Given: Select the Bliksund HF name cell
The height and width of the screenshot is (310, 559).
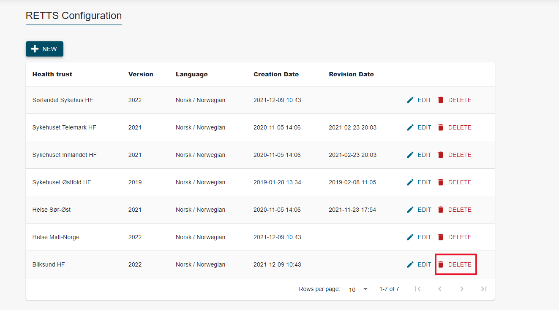Looking at the screenshot, I should pos(49,264).
